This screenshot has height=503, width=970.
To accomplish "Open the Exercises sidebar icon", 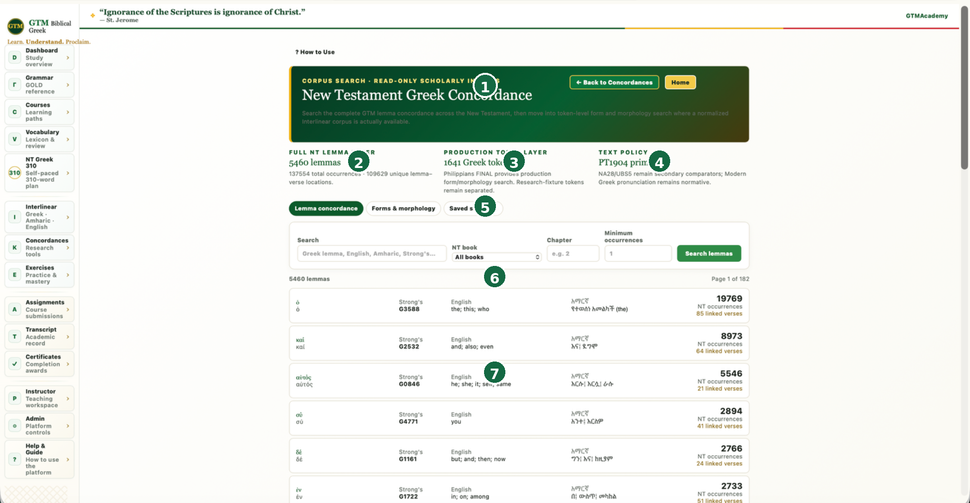I will click(x=15, y=275).
